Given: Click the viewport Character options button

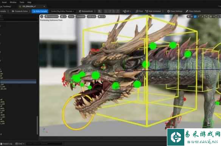Looking at the screenshot, I should tap(81, 17).
